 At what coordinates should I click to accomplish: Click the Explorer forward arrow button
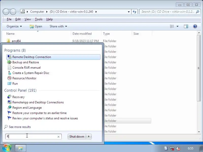coord(13,12)
